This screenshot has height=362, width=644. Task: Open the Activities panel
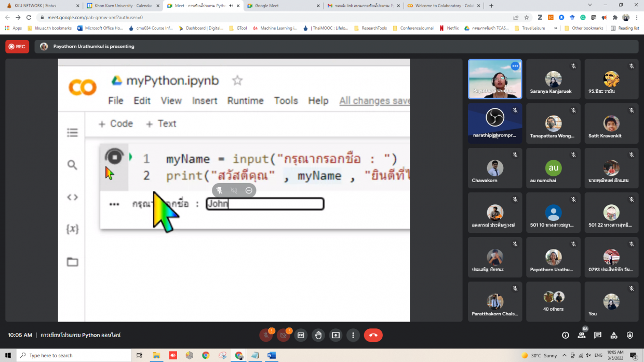(614, 335)
